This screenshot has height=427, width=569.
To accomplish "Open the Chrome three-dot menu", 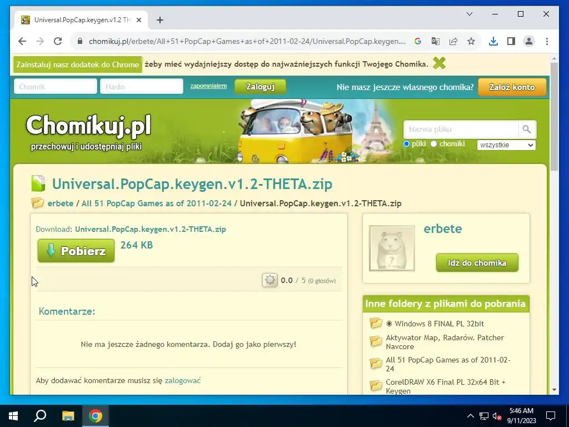I will 547,41.
